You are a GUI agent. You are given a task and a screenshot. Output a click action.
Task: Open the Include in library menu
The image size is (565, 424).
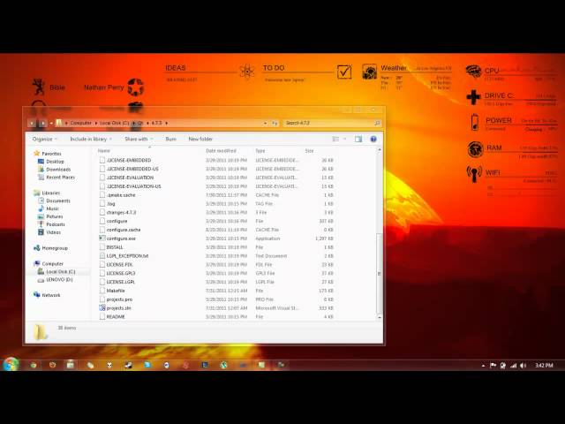(91, 139)
